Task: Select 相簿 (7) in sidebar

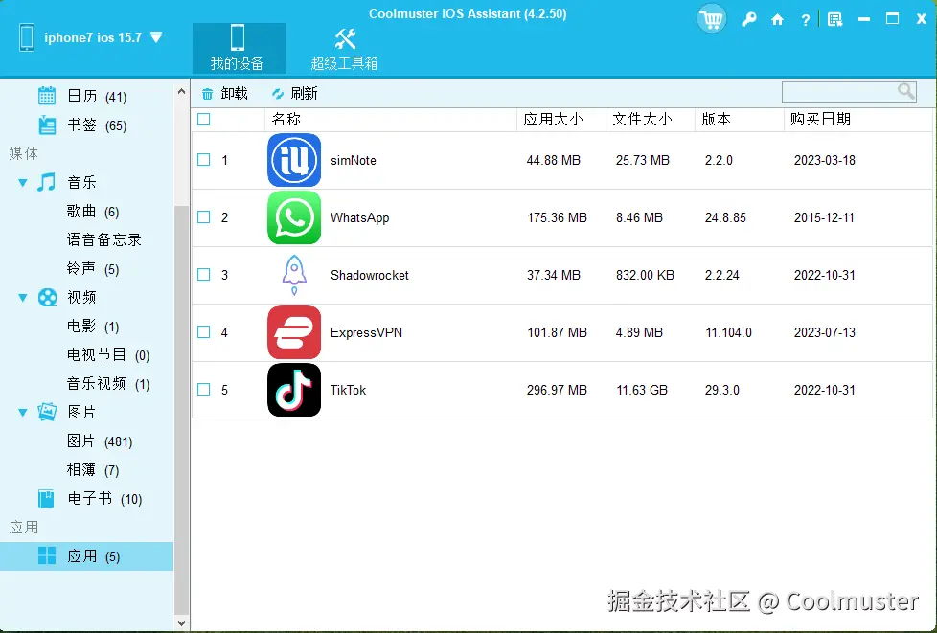Action: [93, 470]
